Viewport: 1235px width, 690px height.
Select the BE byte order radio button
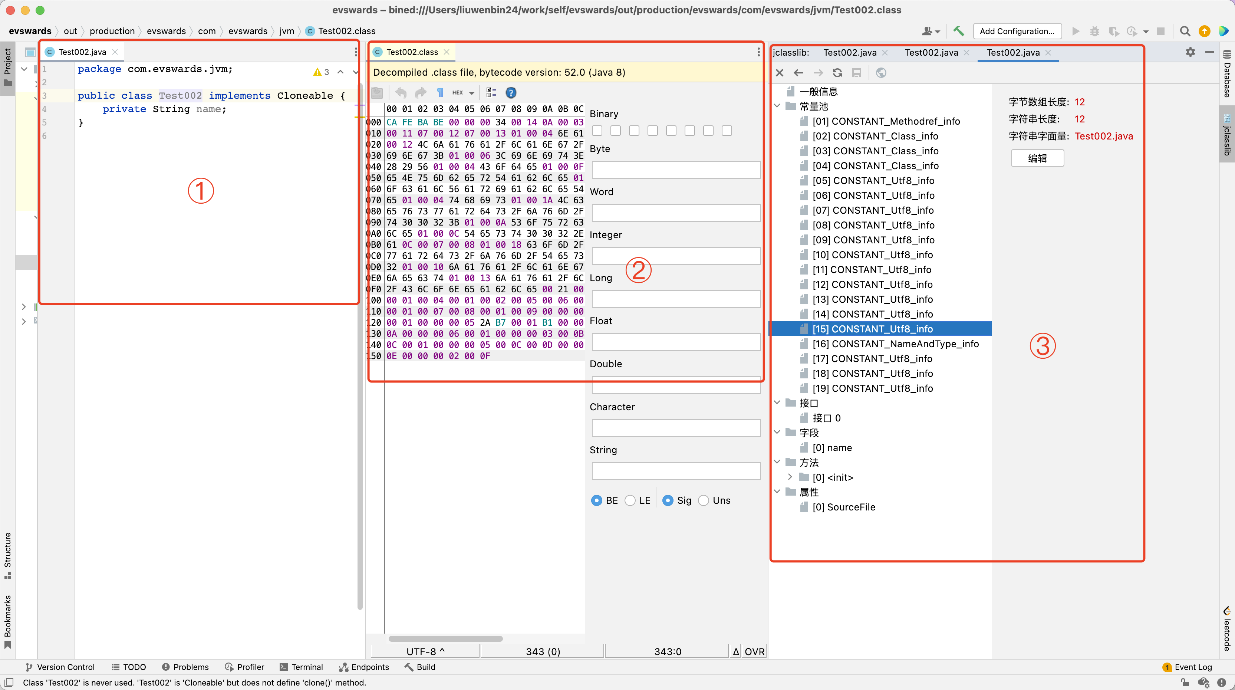596,500
